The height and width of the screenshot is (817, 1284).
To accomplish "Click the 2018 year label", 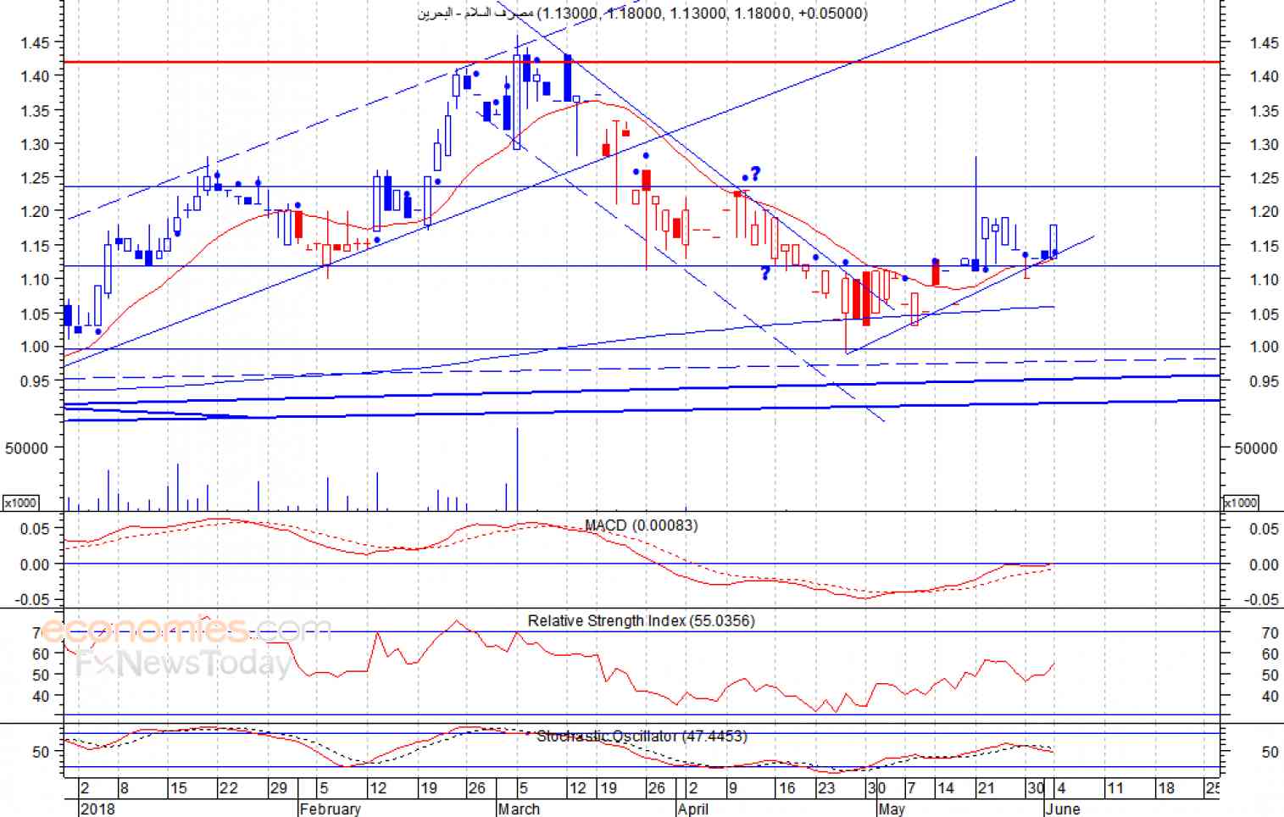I will pos(97,809).
